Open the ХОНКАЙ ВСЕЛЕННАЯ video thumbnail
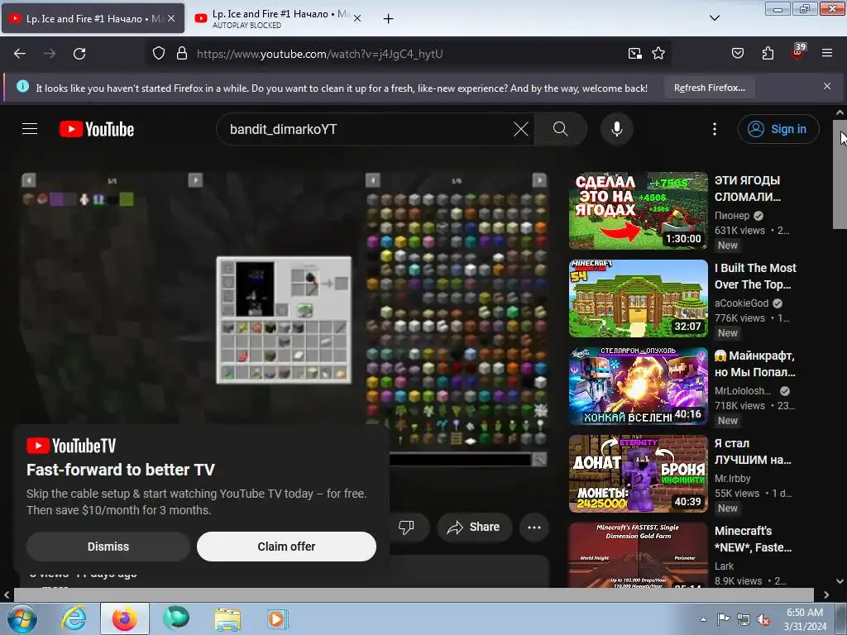The image size is (847, 635). [x=638, y=386]
